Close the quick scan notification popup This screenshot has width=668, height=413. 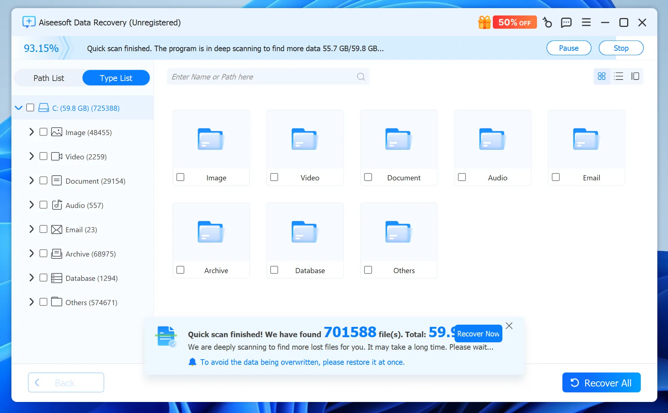509,325
